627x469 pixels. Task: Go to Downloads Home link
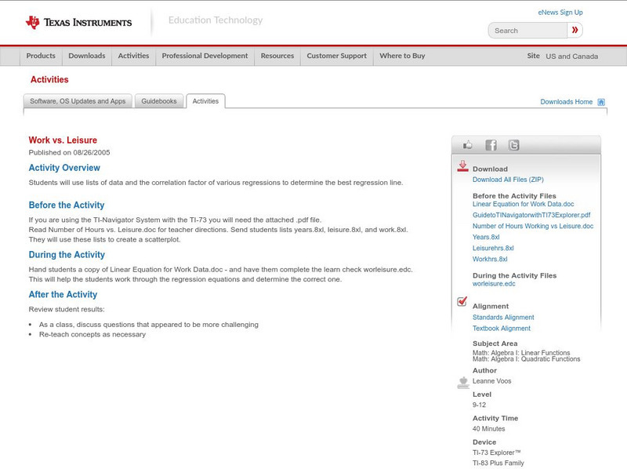pos(566,102)
